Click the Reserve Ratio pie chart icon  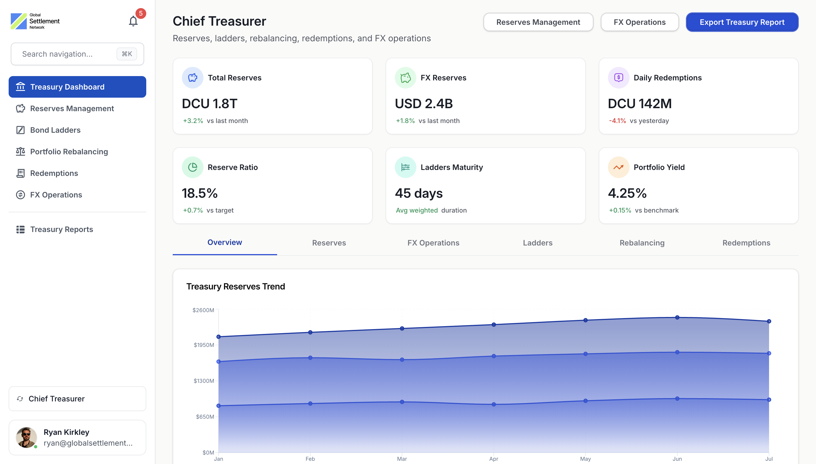point(192,167)
